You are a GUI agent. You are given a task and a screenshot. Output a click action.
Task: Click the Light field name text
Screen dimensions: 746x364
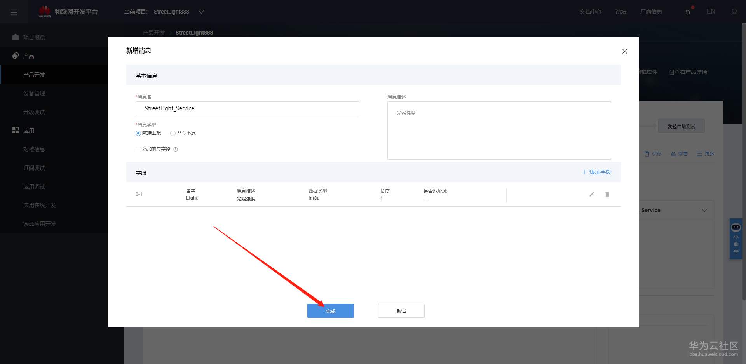click(192, 198)
